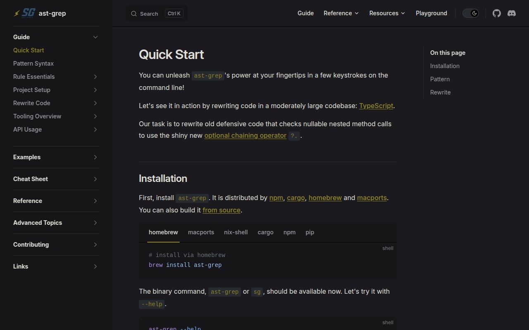Collapse the Guide sidebar section
Screen dimensions: 529x330
tap(95, 37)
